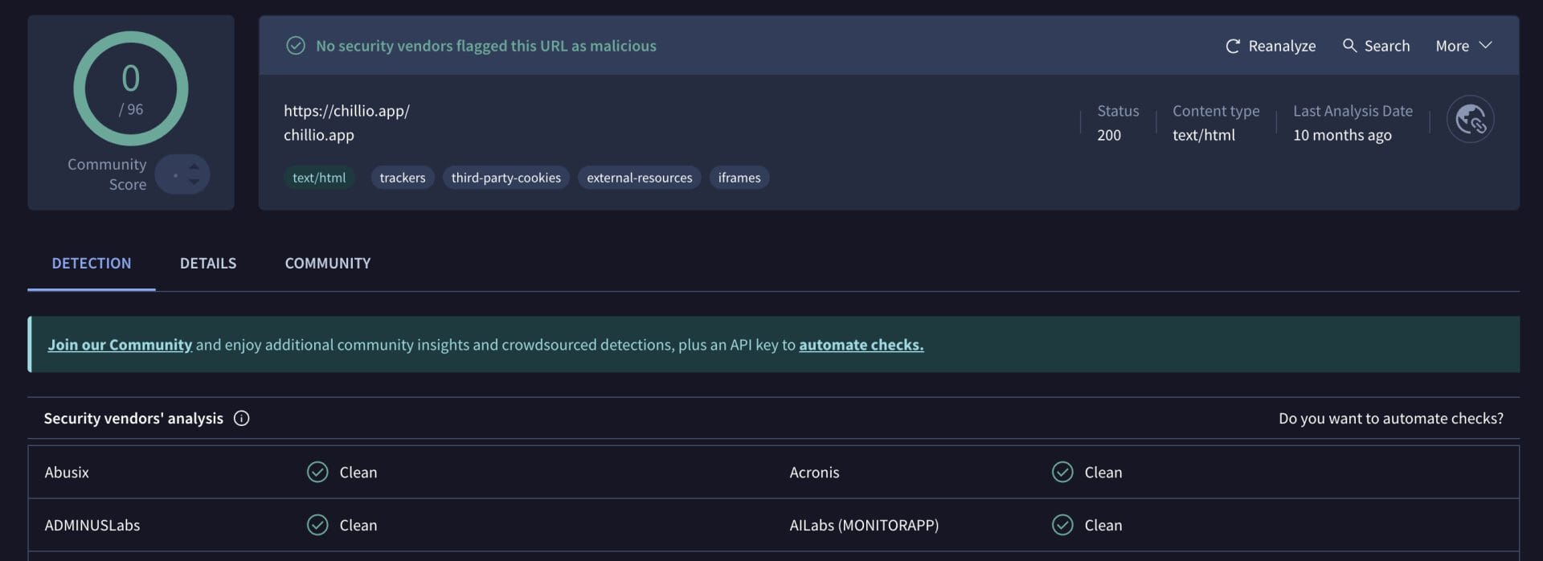Image resolution: width=1543 pixels, height=561 pixels.
Task: Open the More dropdown menu
Action: tap(1463, 46)
